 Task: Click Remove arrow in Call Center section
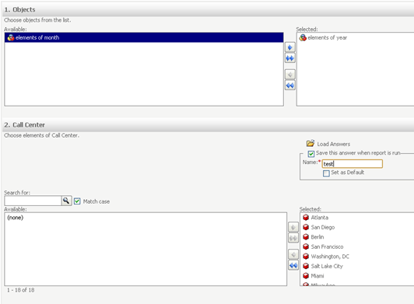[x=293, y=254]
